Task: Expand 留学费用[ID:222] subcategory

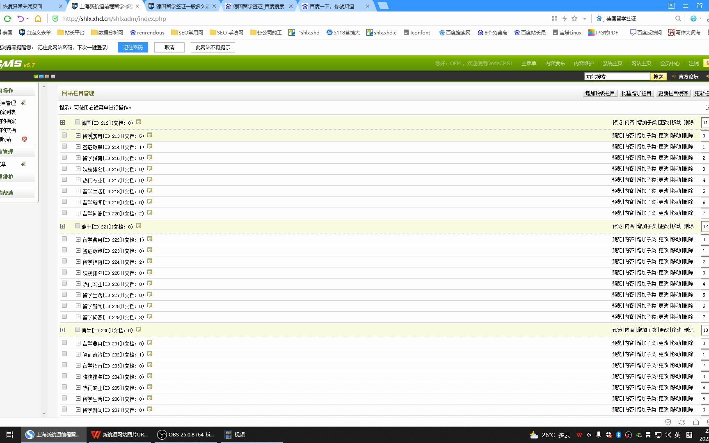Action: pos(78,239)
